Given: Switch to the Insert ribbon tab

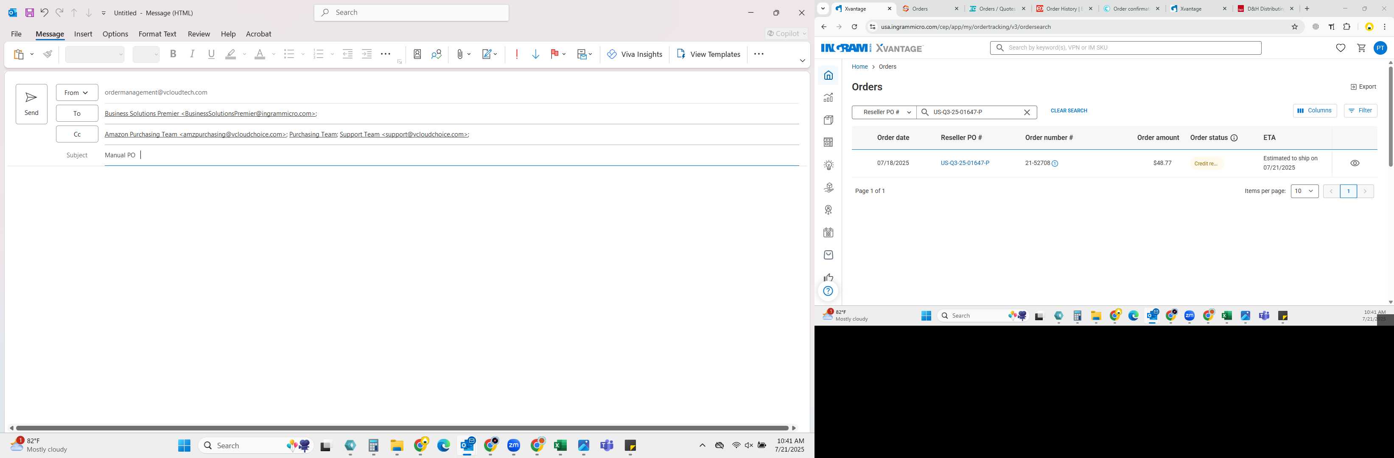Looking at the screenshot, I should point(83,34).
